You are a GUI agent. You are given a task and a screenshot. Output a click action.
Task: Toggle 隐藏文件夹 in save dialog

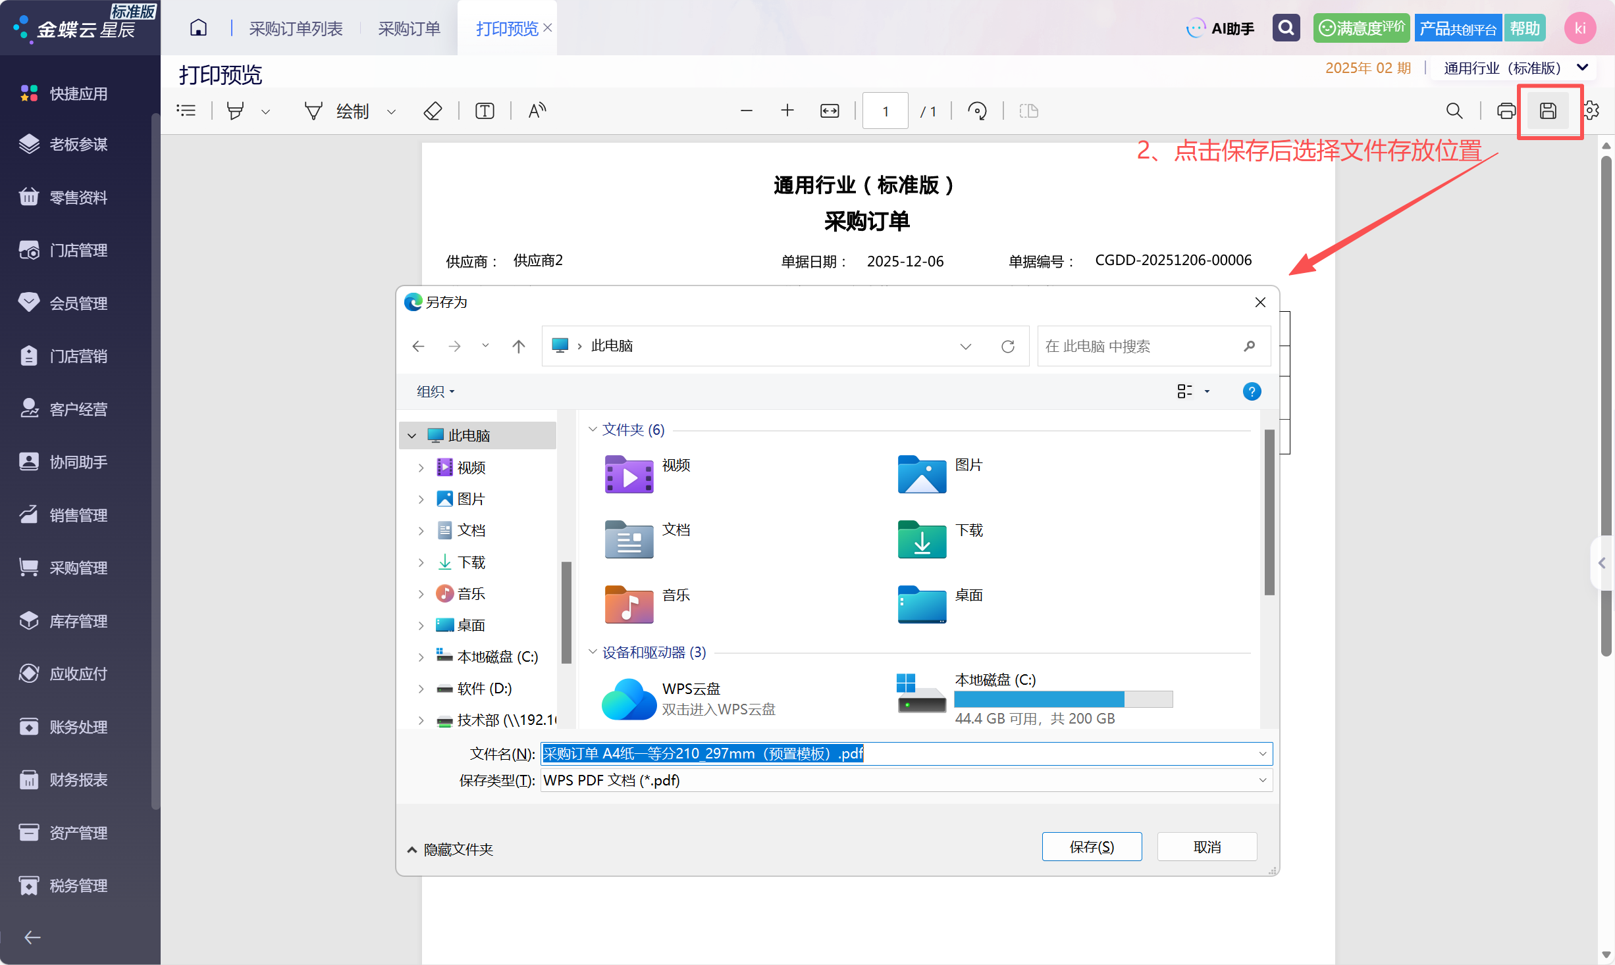coord(450,849)
